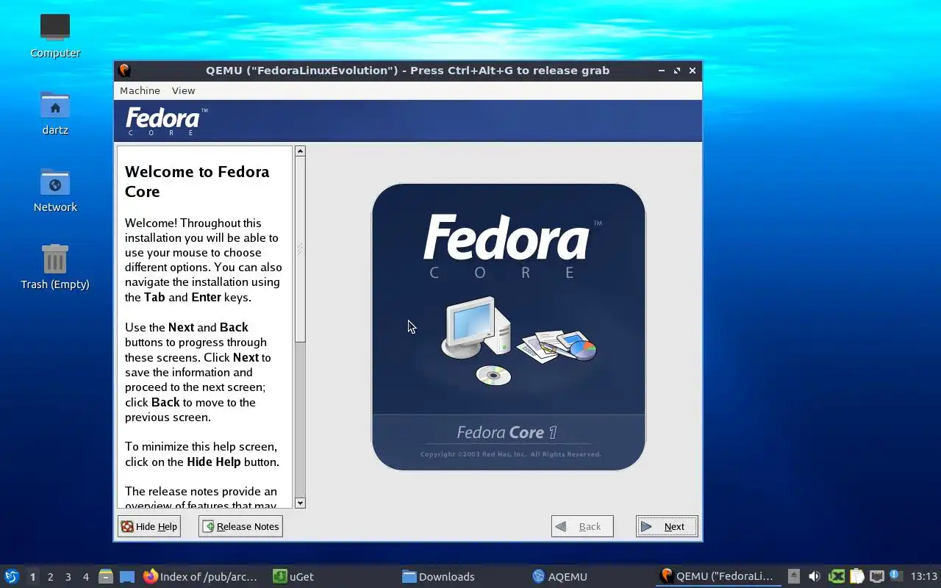The image size is (941, 588).
Task: Open the Trash (Empty) desktop icon
Action: tap(55, 268)
